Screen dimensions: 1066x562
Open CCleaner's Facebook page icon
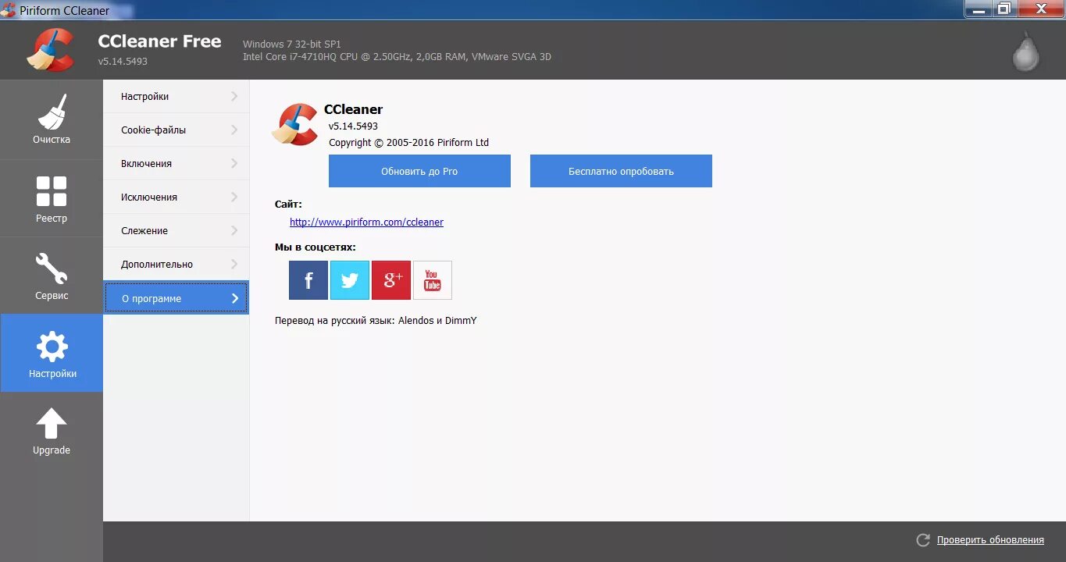tap(308, 280)
